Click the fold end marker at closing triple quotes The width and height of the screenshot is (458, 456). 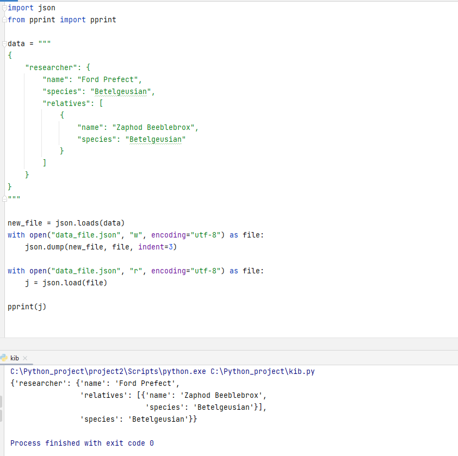(x=4, y=198)
